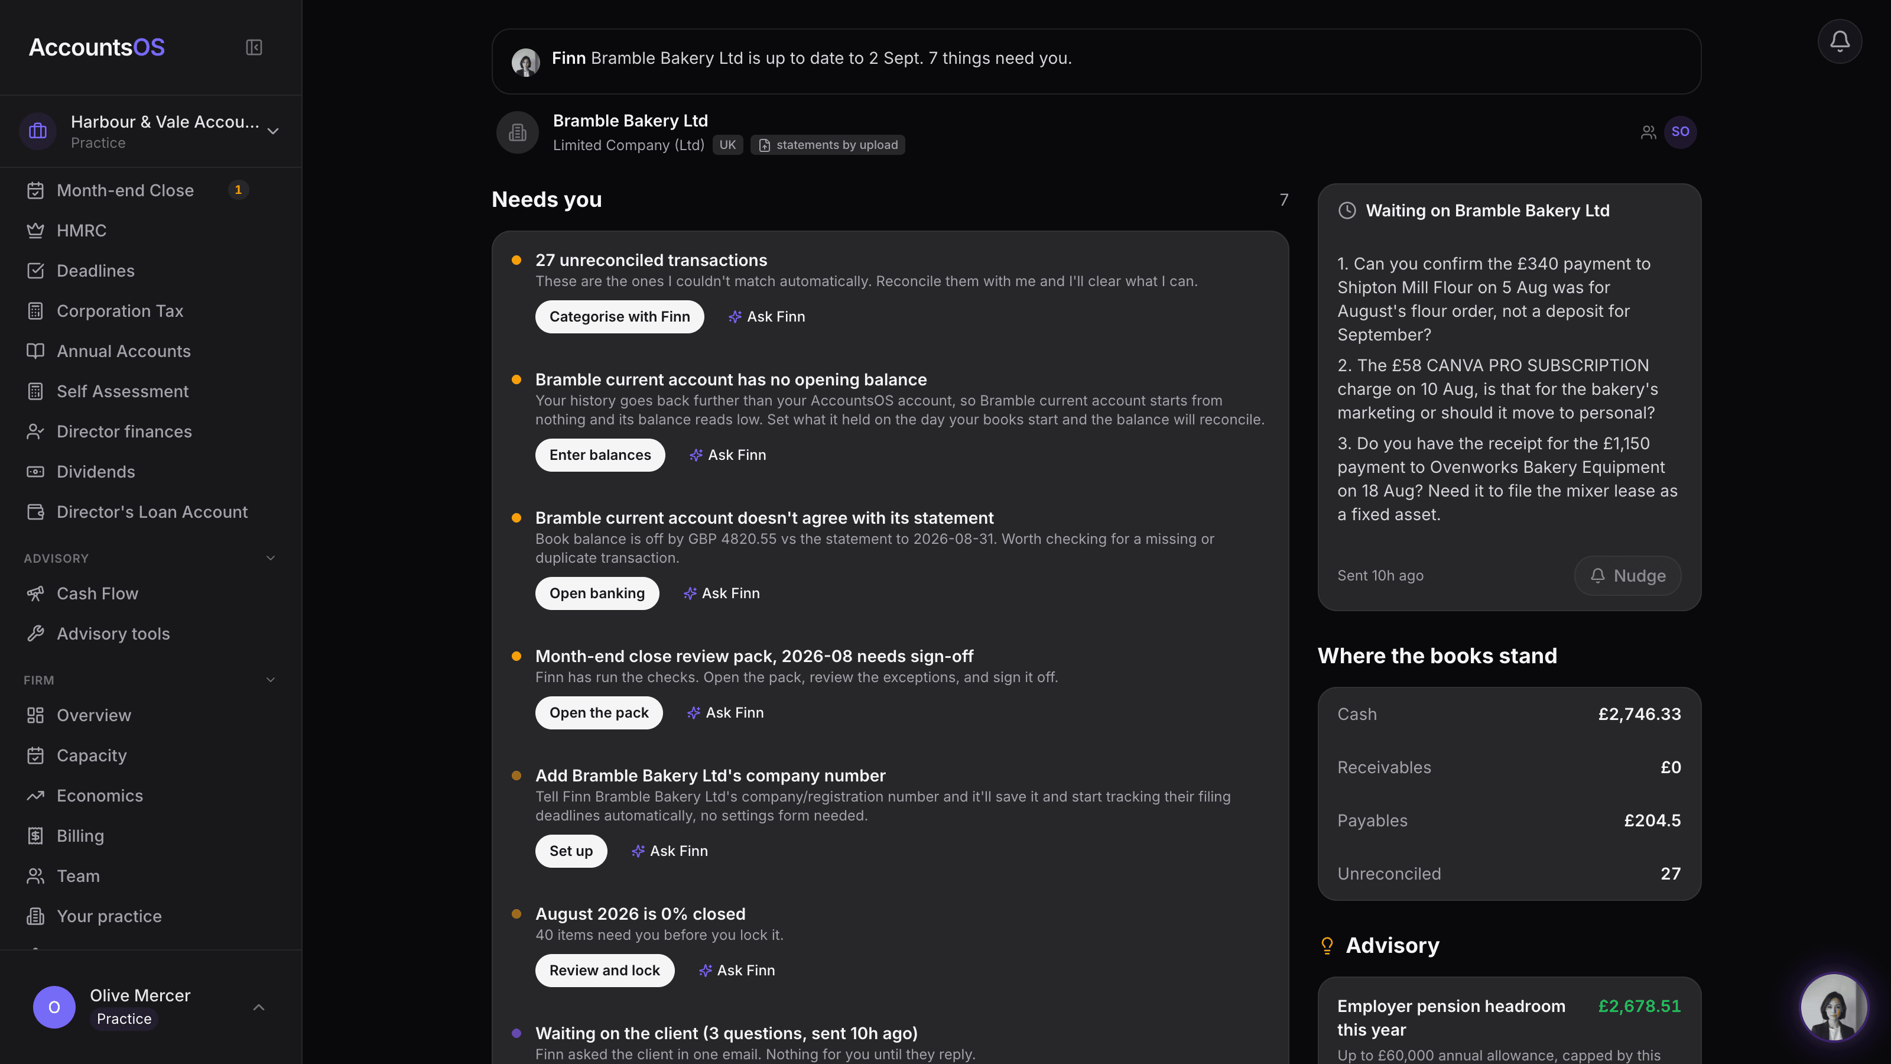Click the Advisory tools wrench icon
Viewport: 1891px width, 1064px height.
pos(35,634)
